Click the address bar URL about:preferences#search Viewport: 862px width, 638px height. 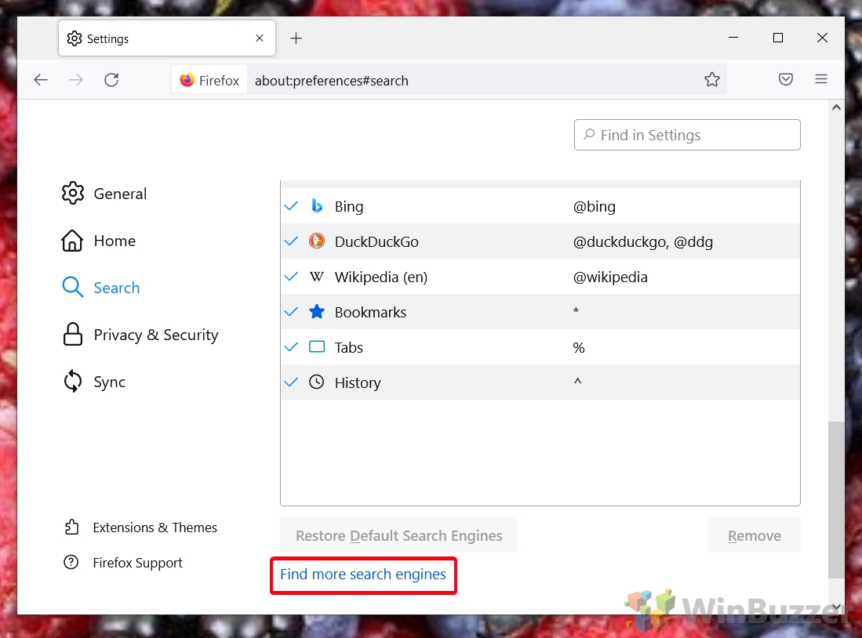coord(332,81)
